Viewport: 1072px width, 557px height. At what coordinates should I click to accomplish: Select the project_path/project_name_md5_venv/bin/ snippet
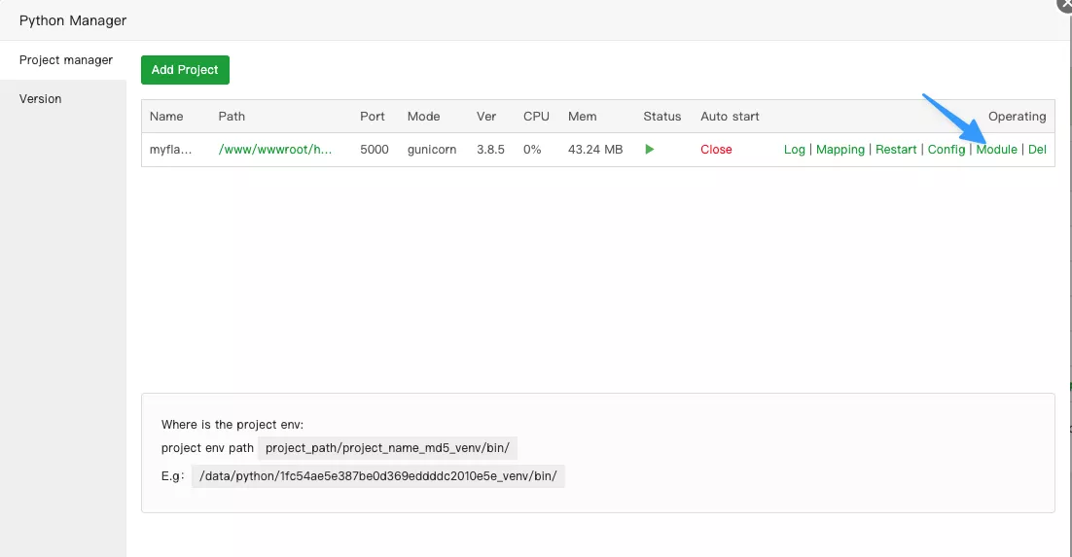click(x=387, y=448)
